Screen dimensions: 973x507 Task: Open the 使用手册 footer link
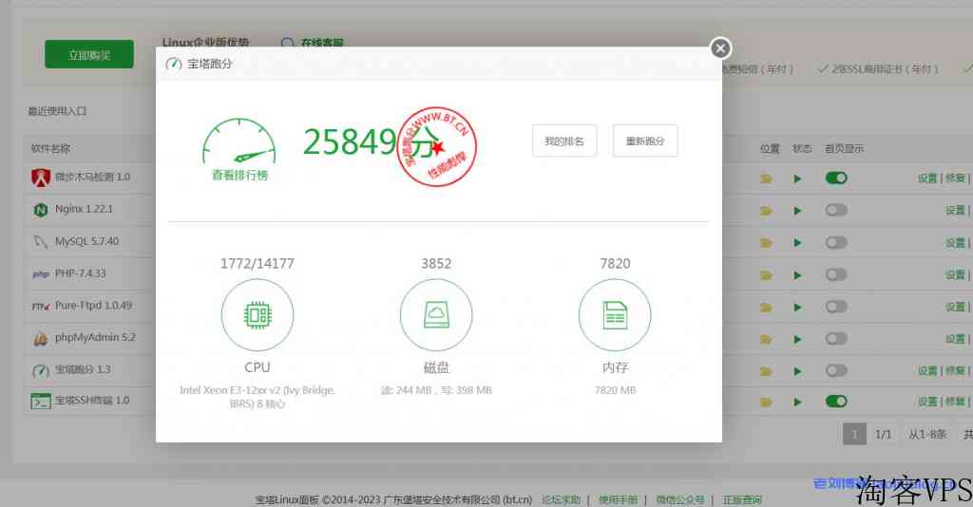[x=618, y=499]
